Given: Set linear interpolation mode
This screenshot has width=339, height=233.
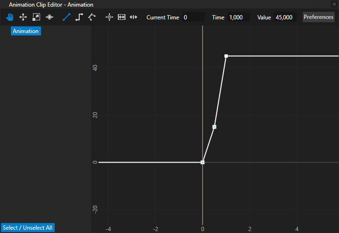Looking at the screenshot, I should (66, 17).
